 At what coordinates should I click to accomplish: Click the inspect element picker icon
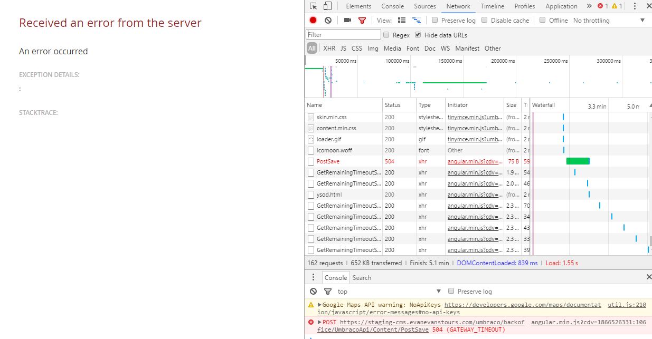point(314,6)
